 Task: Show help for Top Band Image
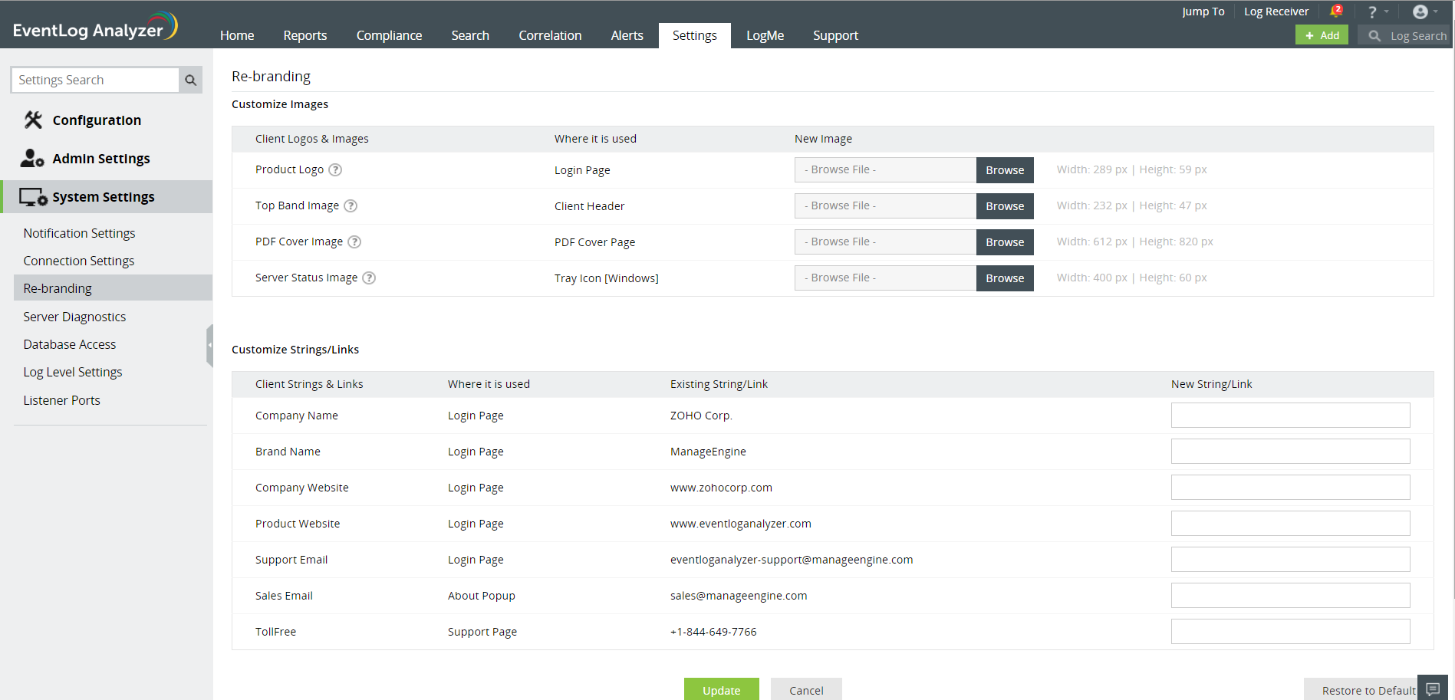(351, 206)
